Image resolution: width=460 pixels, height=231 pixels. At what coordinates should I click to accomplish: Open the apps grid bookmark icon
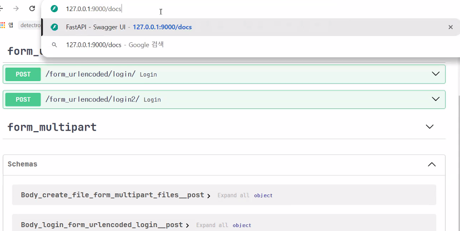click(3, 25)
